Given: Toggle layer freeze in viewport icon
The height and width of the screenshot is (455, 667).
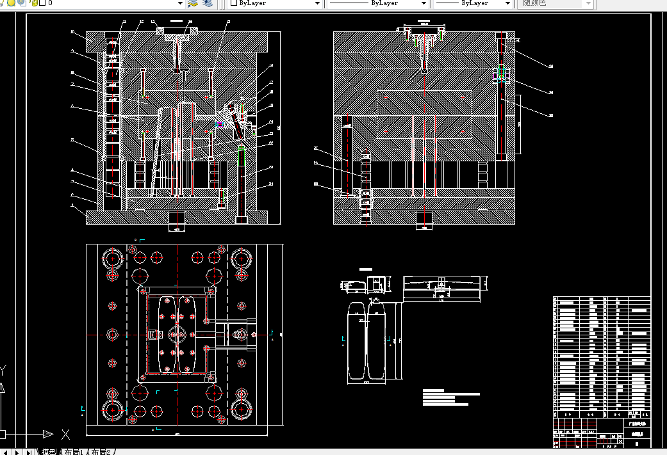Looking at the screenshot, I should [22, 3].
